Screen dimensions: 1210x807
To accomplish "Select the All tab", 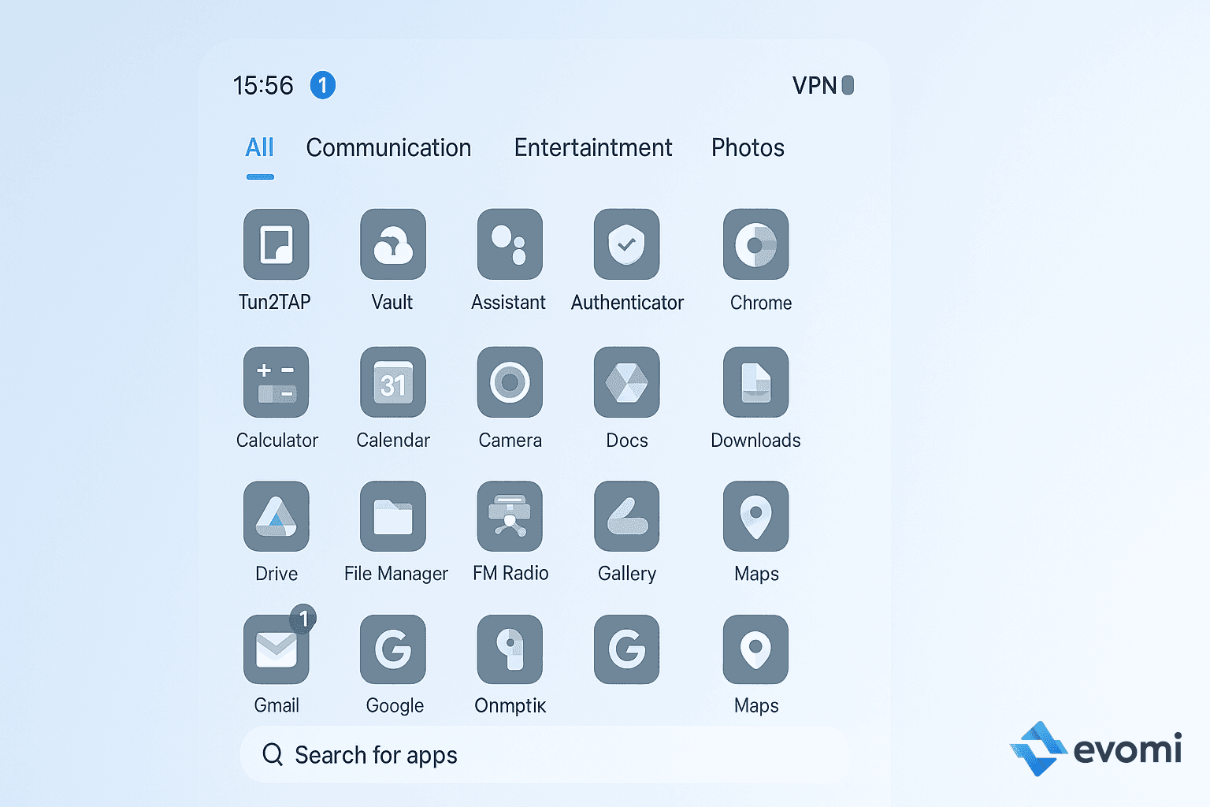I will (x=259, y=147).
